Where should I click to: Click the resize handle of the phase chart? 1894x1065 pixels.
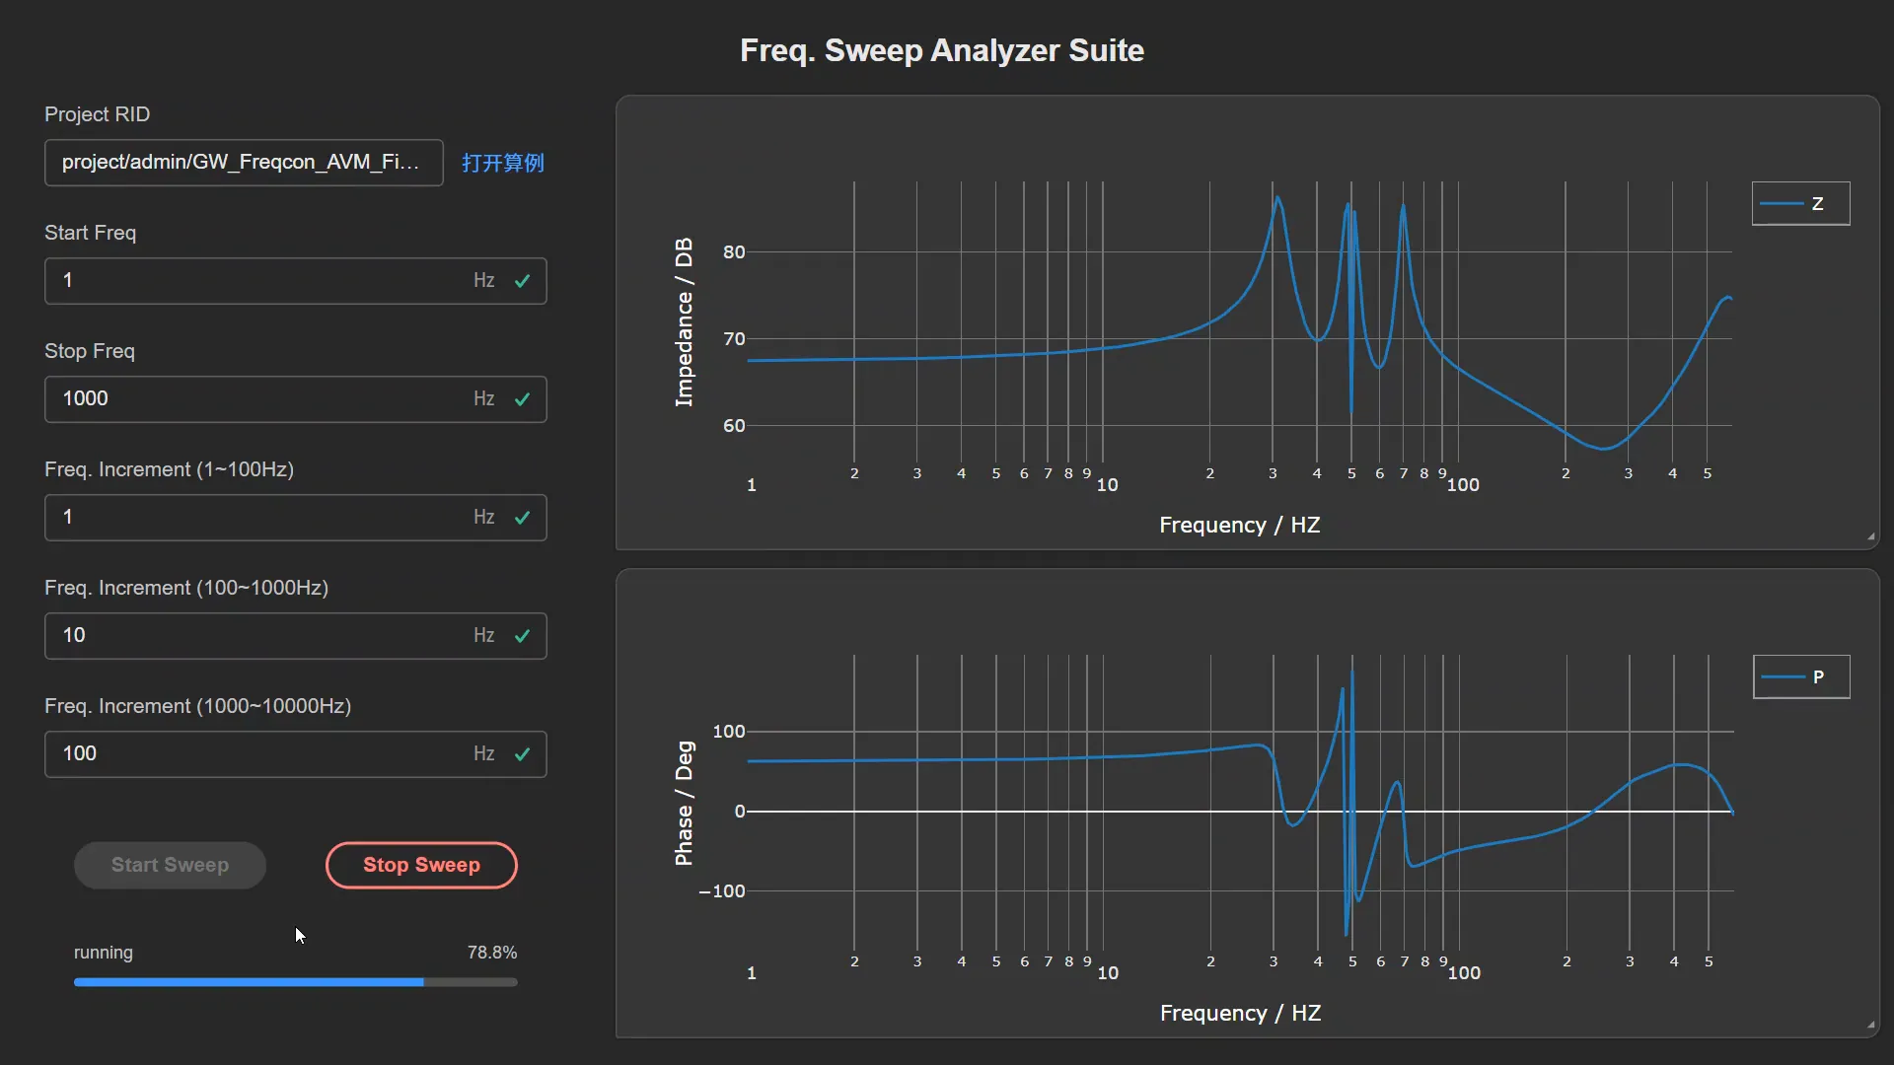point(1870,1026)
